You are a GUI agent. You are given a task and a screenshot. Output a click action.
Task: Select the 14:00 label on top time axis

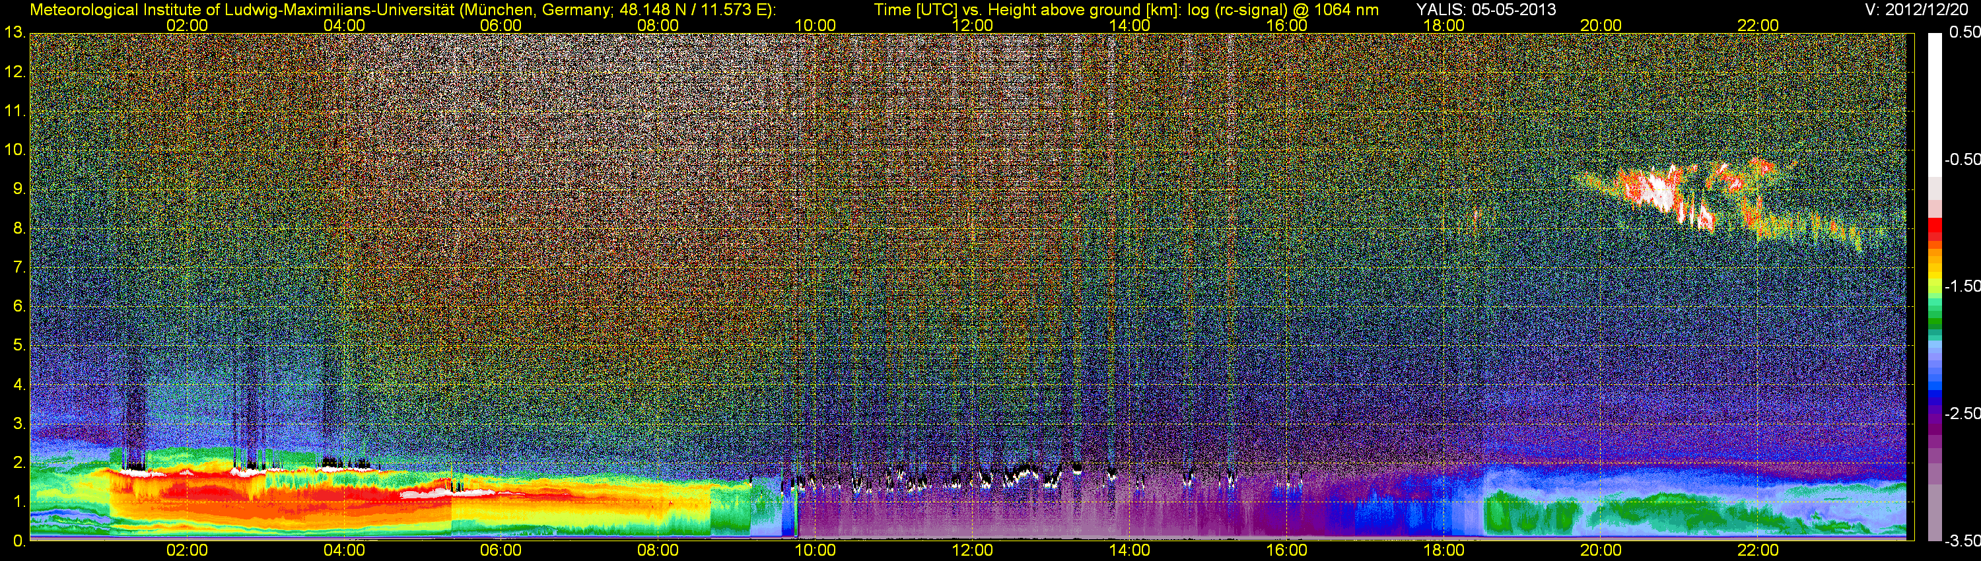point(1130,25)
